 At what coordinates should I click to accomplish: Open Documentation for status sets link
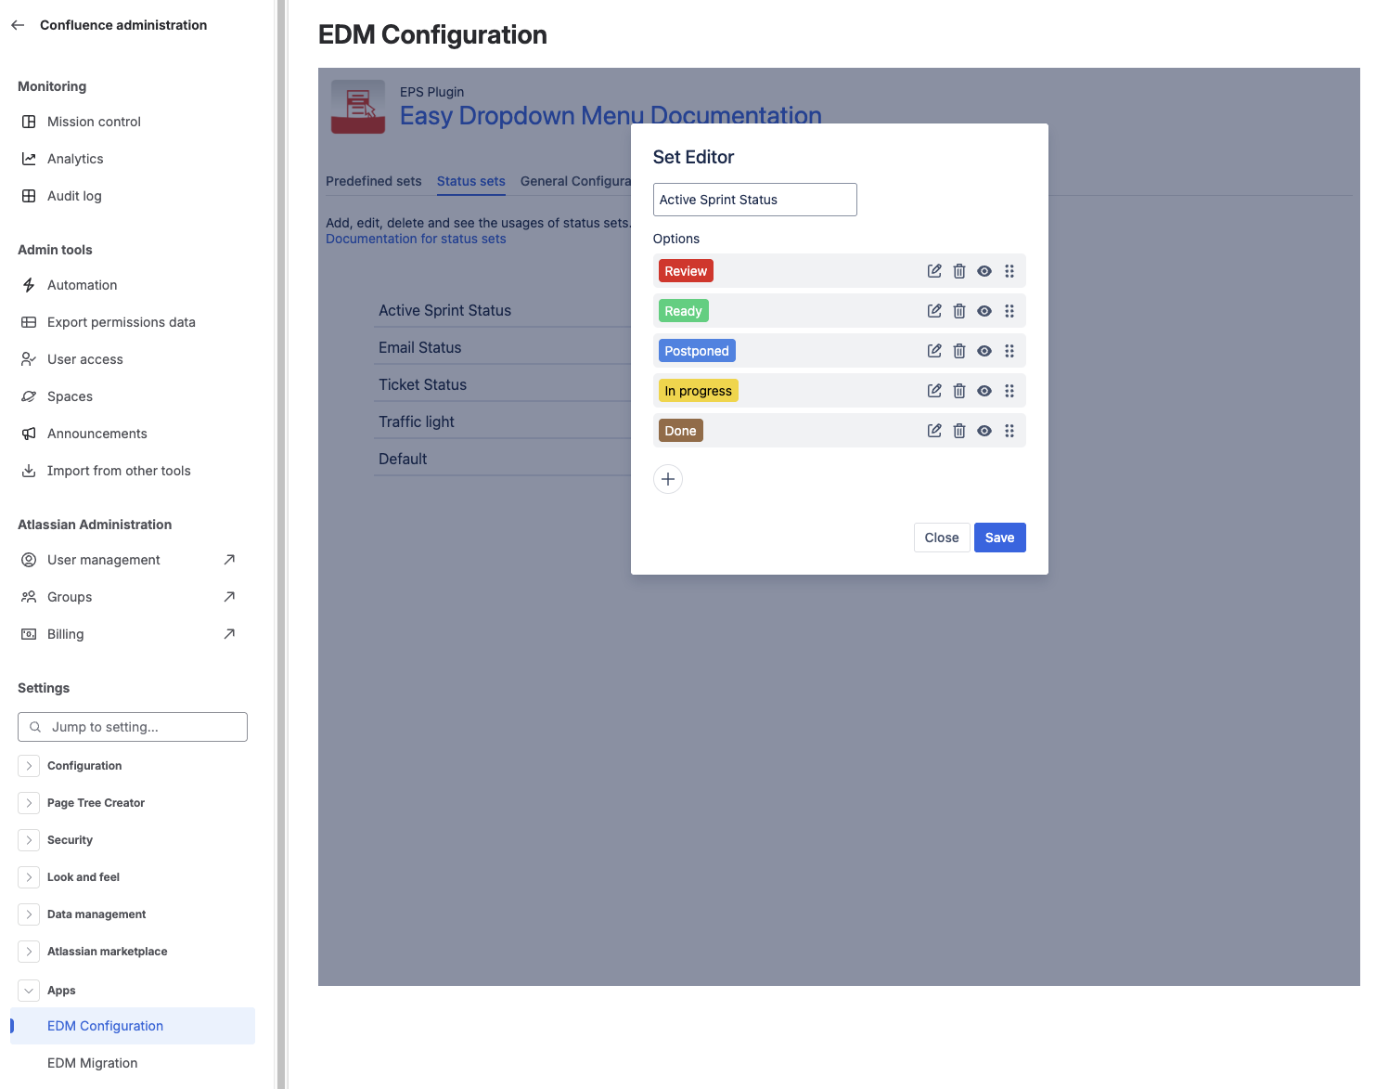click(416, 239)
